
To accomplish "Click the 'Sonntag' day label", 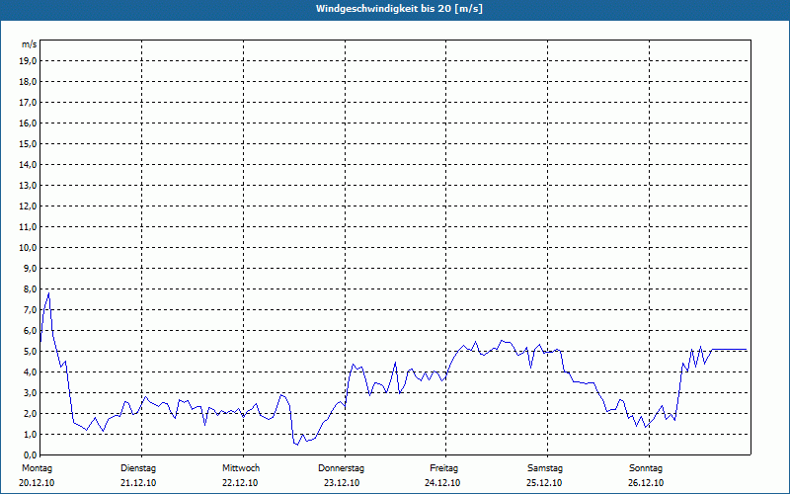I will coord(646,468).
